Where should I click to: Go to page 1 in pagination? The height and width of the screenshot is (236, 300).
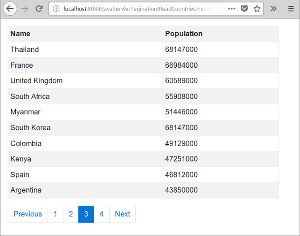55,214
